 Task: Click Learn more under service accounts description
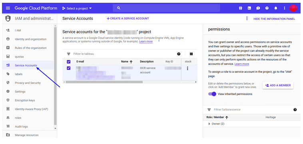coord(146,41)
